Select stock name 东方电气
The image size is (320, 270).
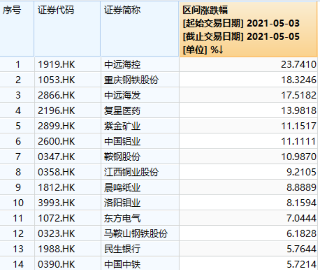coord(122,218)
